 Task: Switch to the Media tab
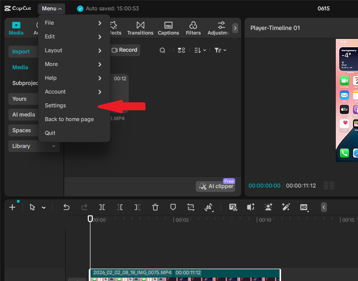click(16, 28)
